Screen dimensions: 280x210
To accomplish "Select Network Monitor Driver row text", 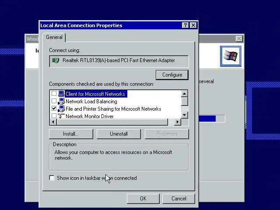I will 89,116.
